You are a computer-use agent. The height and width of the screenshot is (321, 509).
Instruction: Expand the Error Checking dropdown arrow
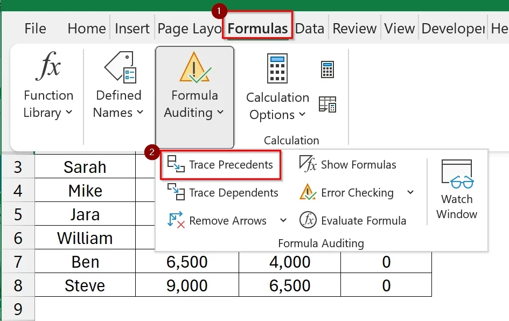click(410, 192)
